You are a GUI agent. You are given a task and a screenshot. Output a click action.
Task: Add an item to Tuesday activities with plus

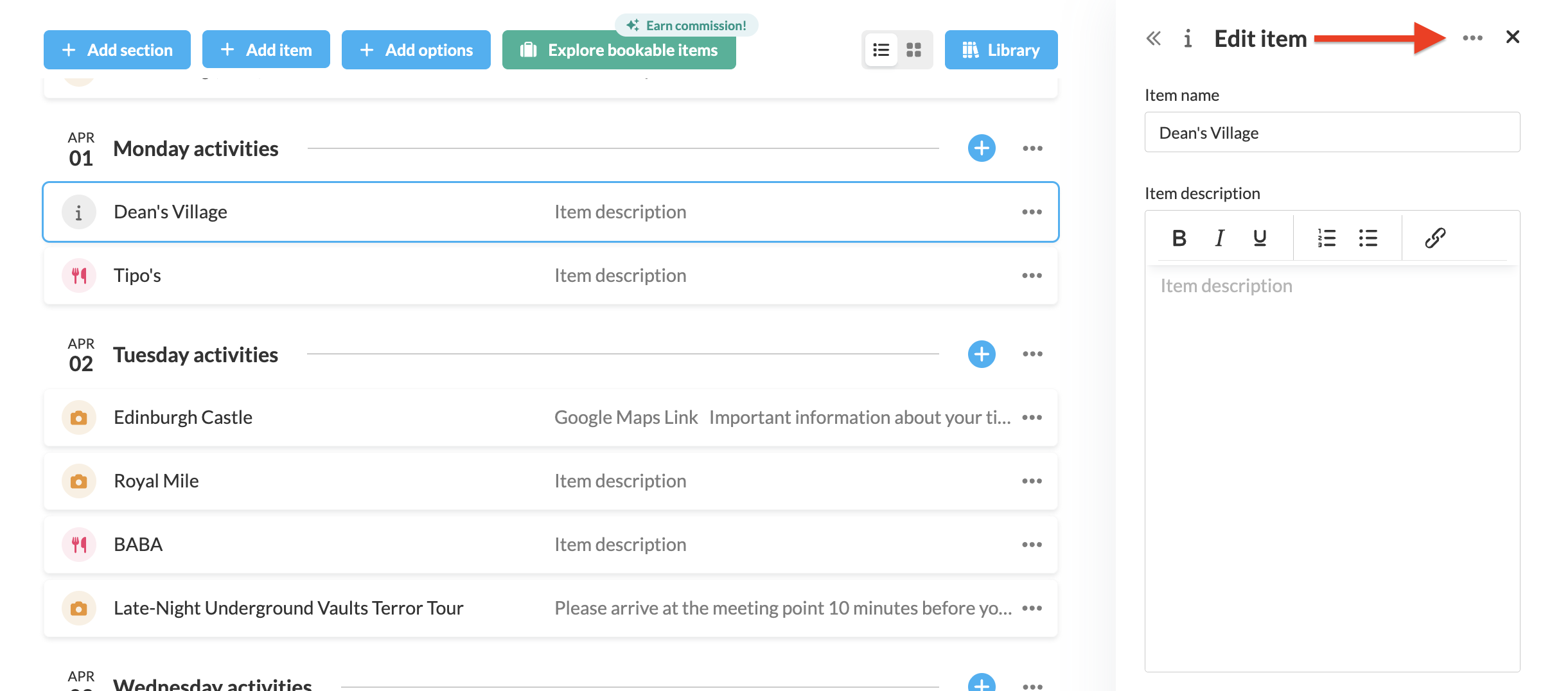click(982, 354)
